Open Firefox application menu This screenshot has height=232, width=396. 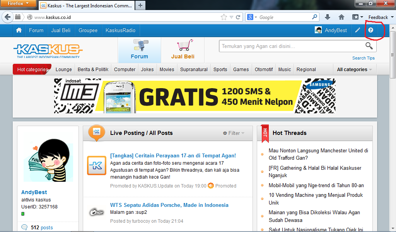18,3
